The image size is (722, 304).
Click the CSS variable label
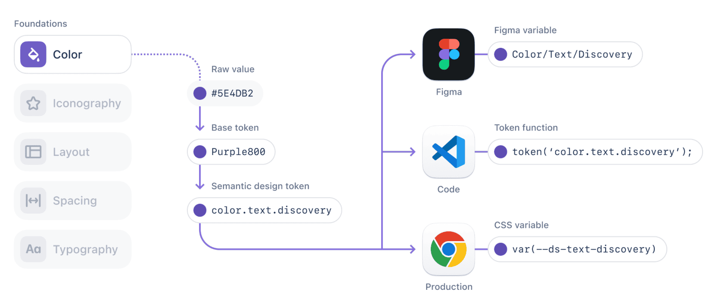click(x=522, y=225)
